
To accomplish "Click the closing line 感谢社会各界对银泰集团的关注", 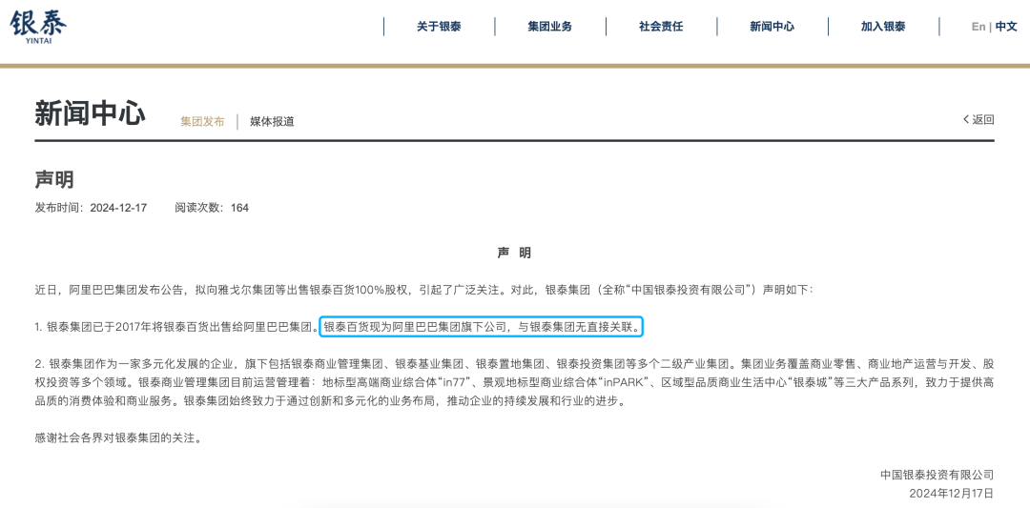I will (x=118, y=437).
